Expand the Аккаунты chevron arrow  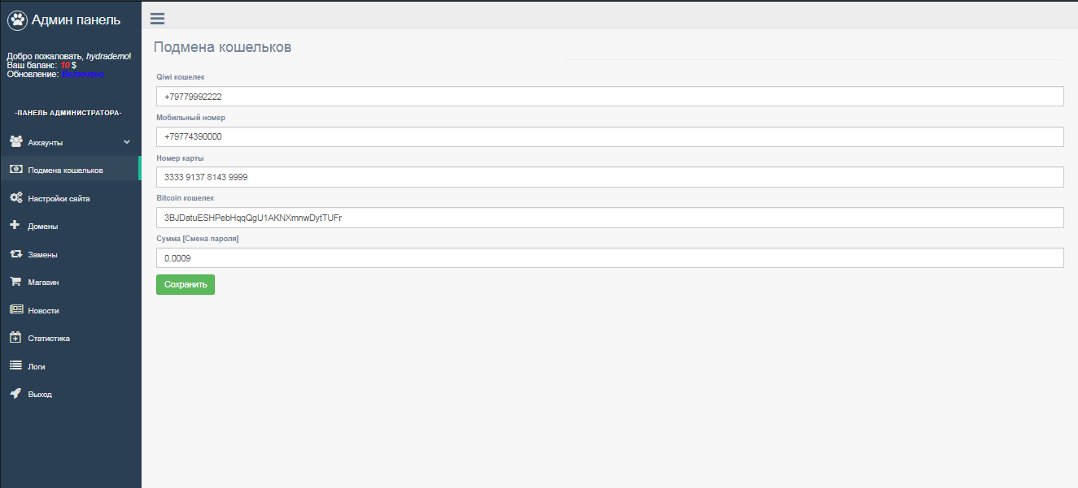[x=126, y=142]
